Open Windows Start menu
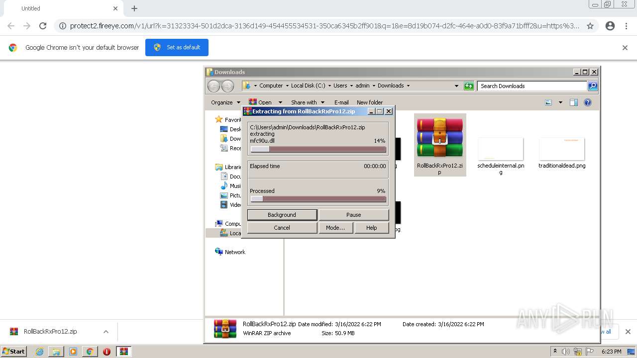Screen dimensions: 637x358 pos(13,351)
